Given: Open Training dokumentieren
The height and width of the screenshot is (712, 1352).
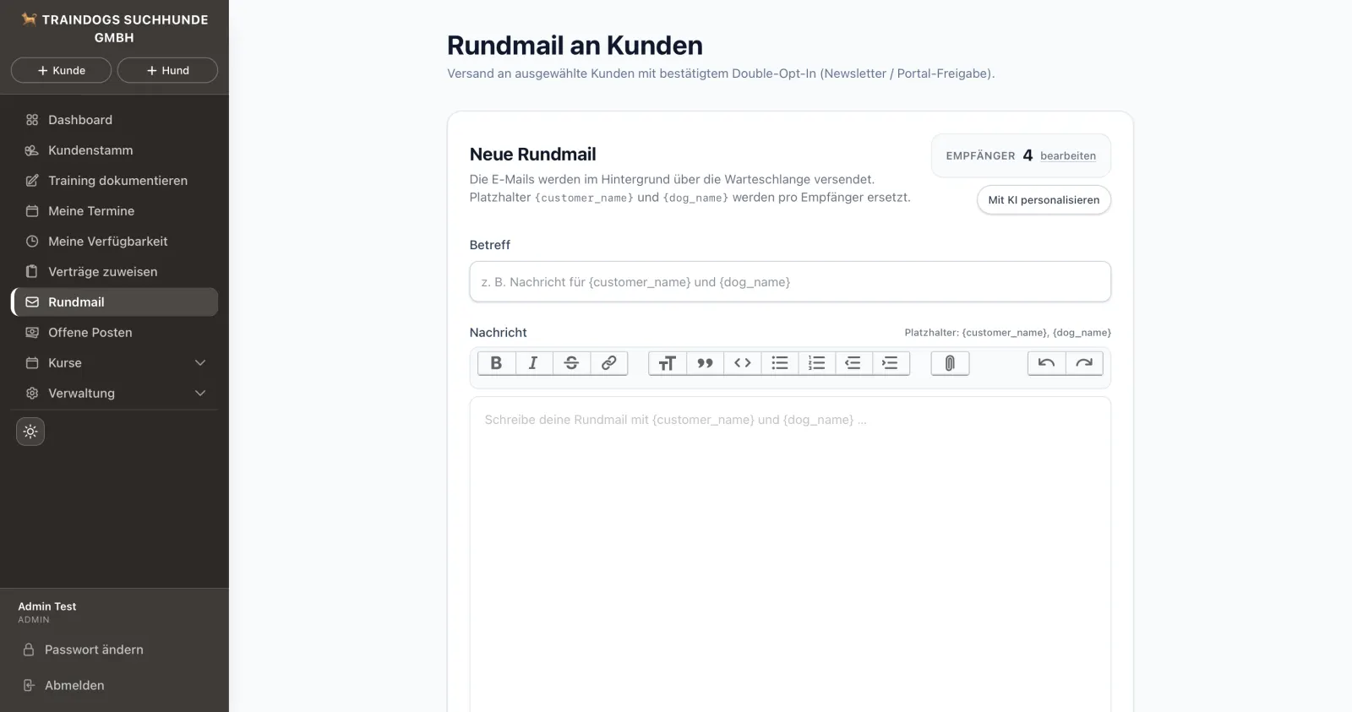Looking at the screenshot, I should [114, 181].
